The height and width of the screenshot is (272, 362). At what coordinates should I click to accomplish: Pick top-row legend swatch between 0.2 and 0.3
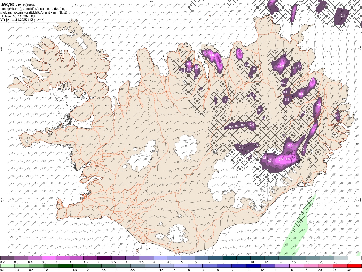click(7, 258)
